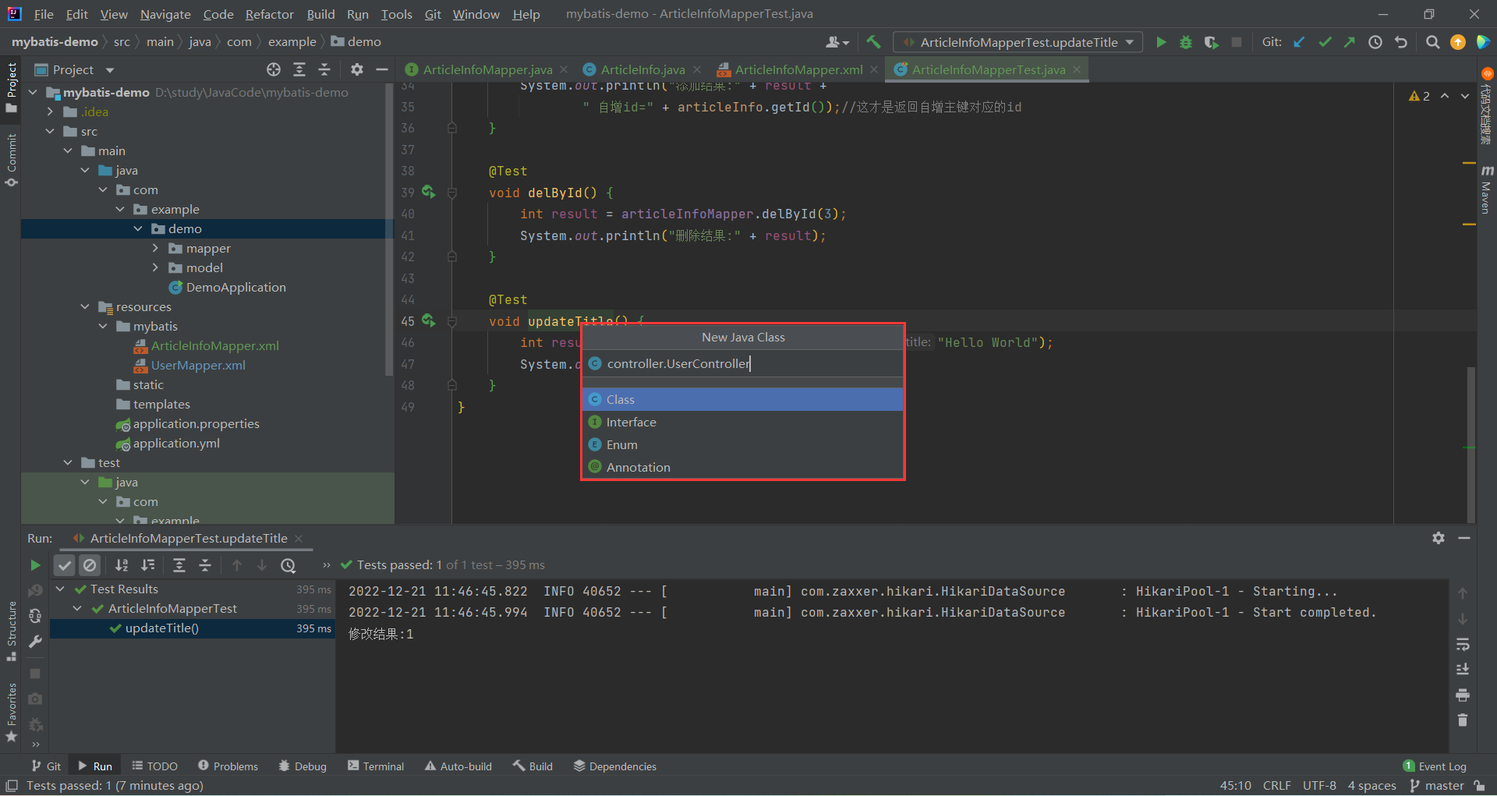
Task: Expand the .idea folder
Action: point(50,111)
